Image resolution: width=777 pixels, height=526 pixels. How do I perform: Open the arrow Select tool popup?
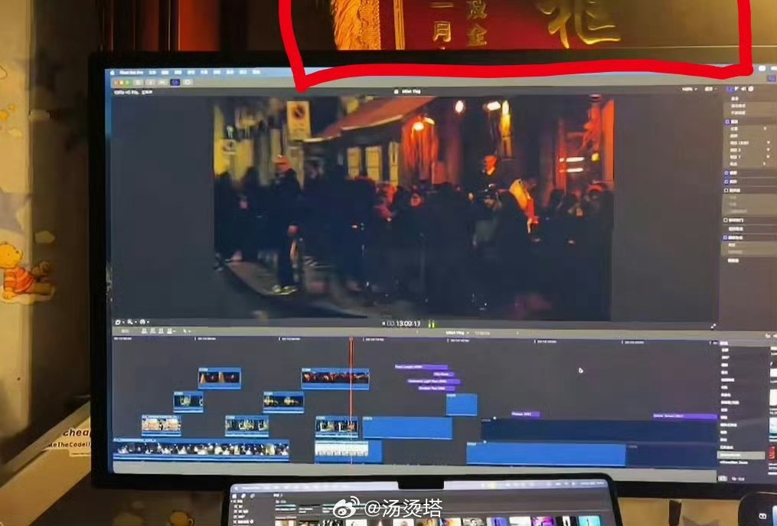click(x=187, y=331)
